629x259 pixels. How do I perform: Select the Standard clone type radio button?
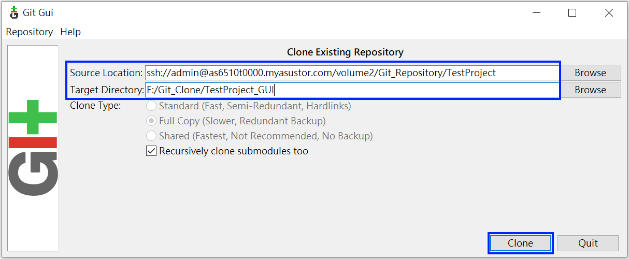151,106
